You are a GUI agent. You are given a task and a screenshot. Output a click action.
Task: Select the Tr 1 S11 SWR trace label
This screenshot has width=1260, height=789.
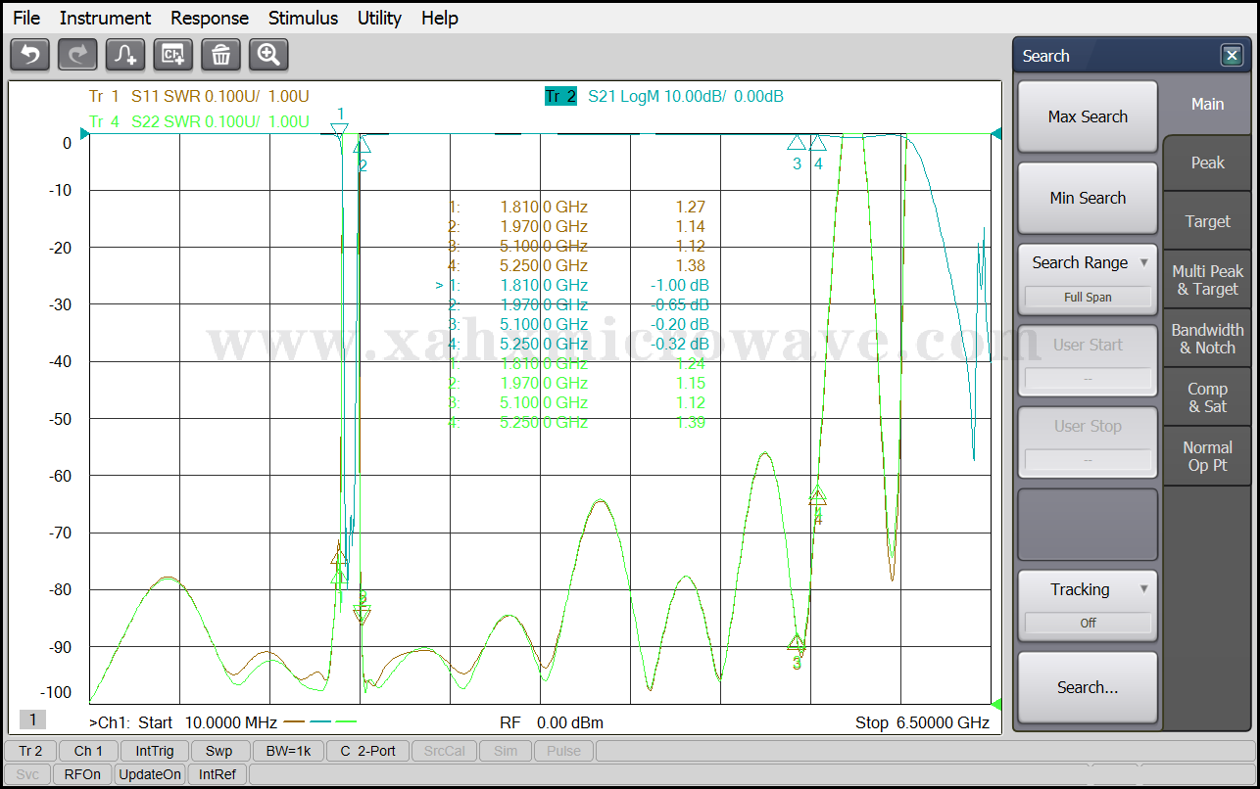coord(199,96)
